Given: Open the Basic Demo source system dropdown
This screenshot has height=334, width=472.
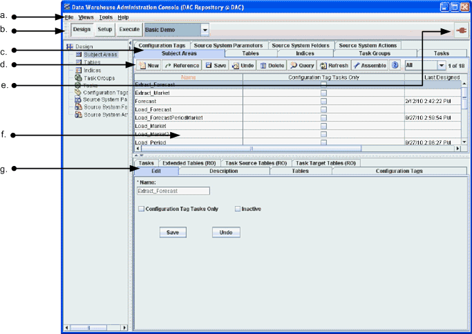Looking at the screenshot, I should click(205, 30).
